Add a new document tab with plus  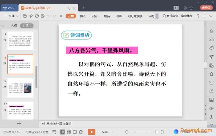click(84, 8)
